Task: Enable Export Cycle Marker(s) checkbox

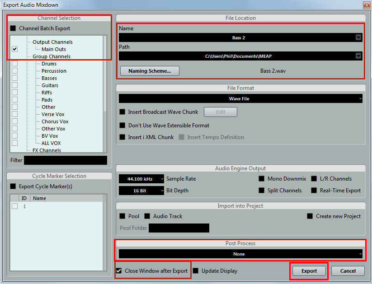Action: tap(13, 186)
